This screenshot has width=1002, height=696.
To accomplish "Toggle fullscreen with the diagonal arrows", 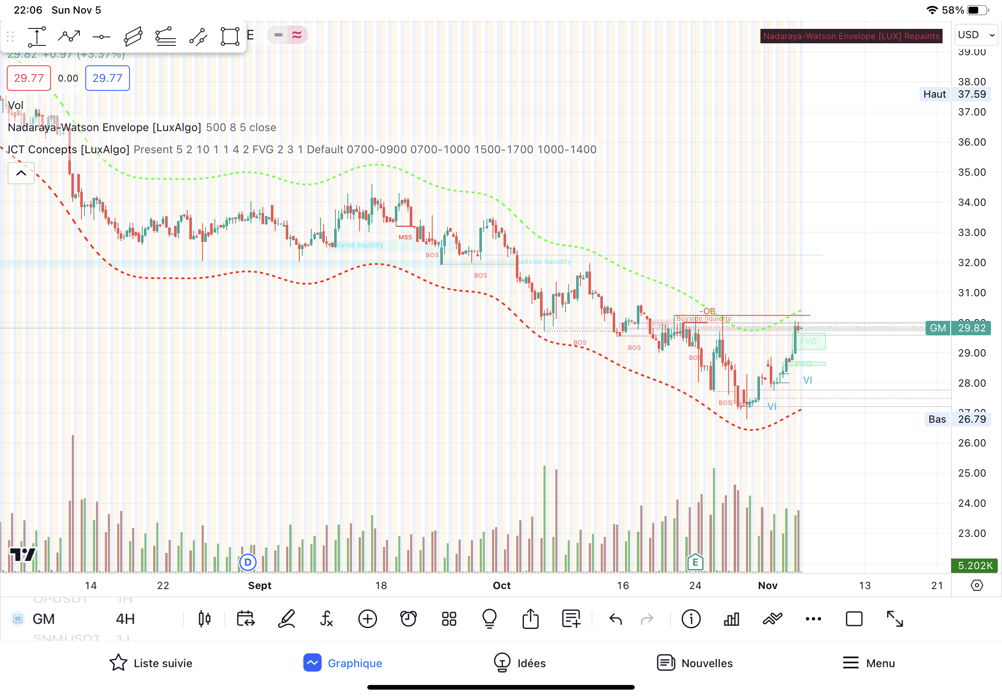I will [895, 619].
